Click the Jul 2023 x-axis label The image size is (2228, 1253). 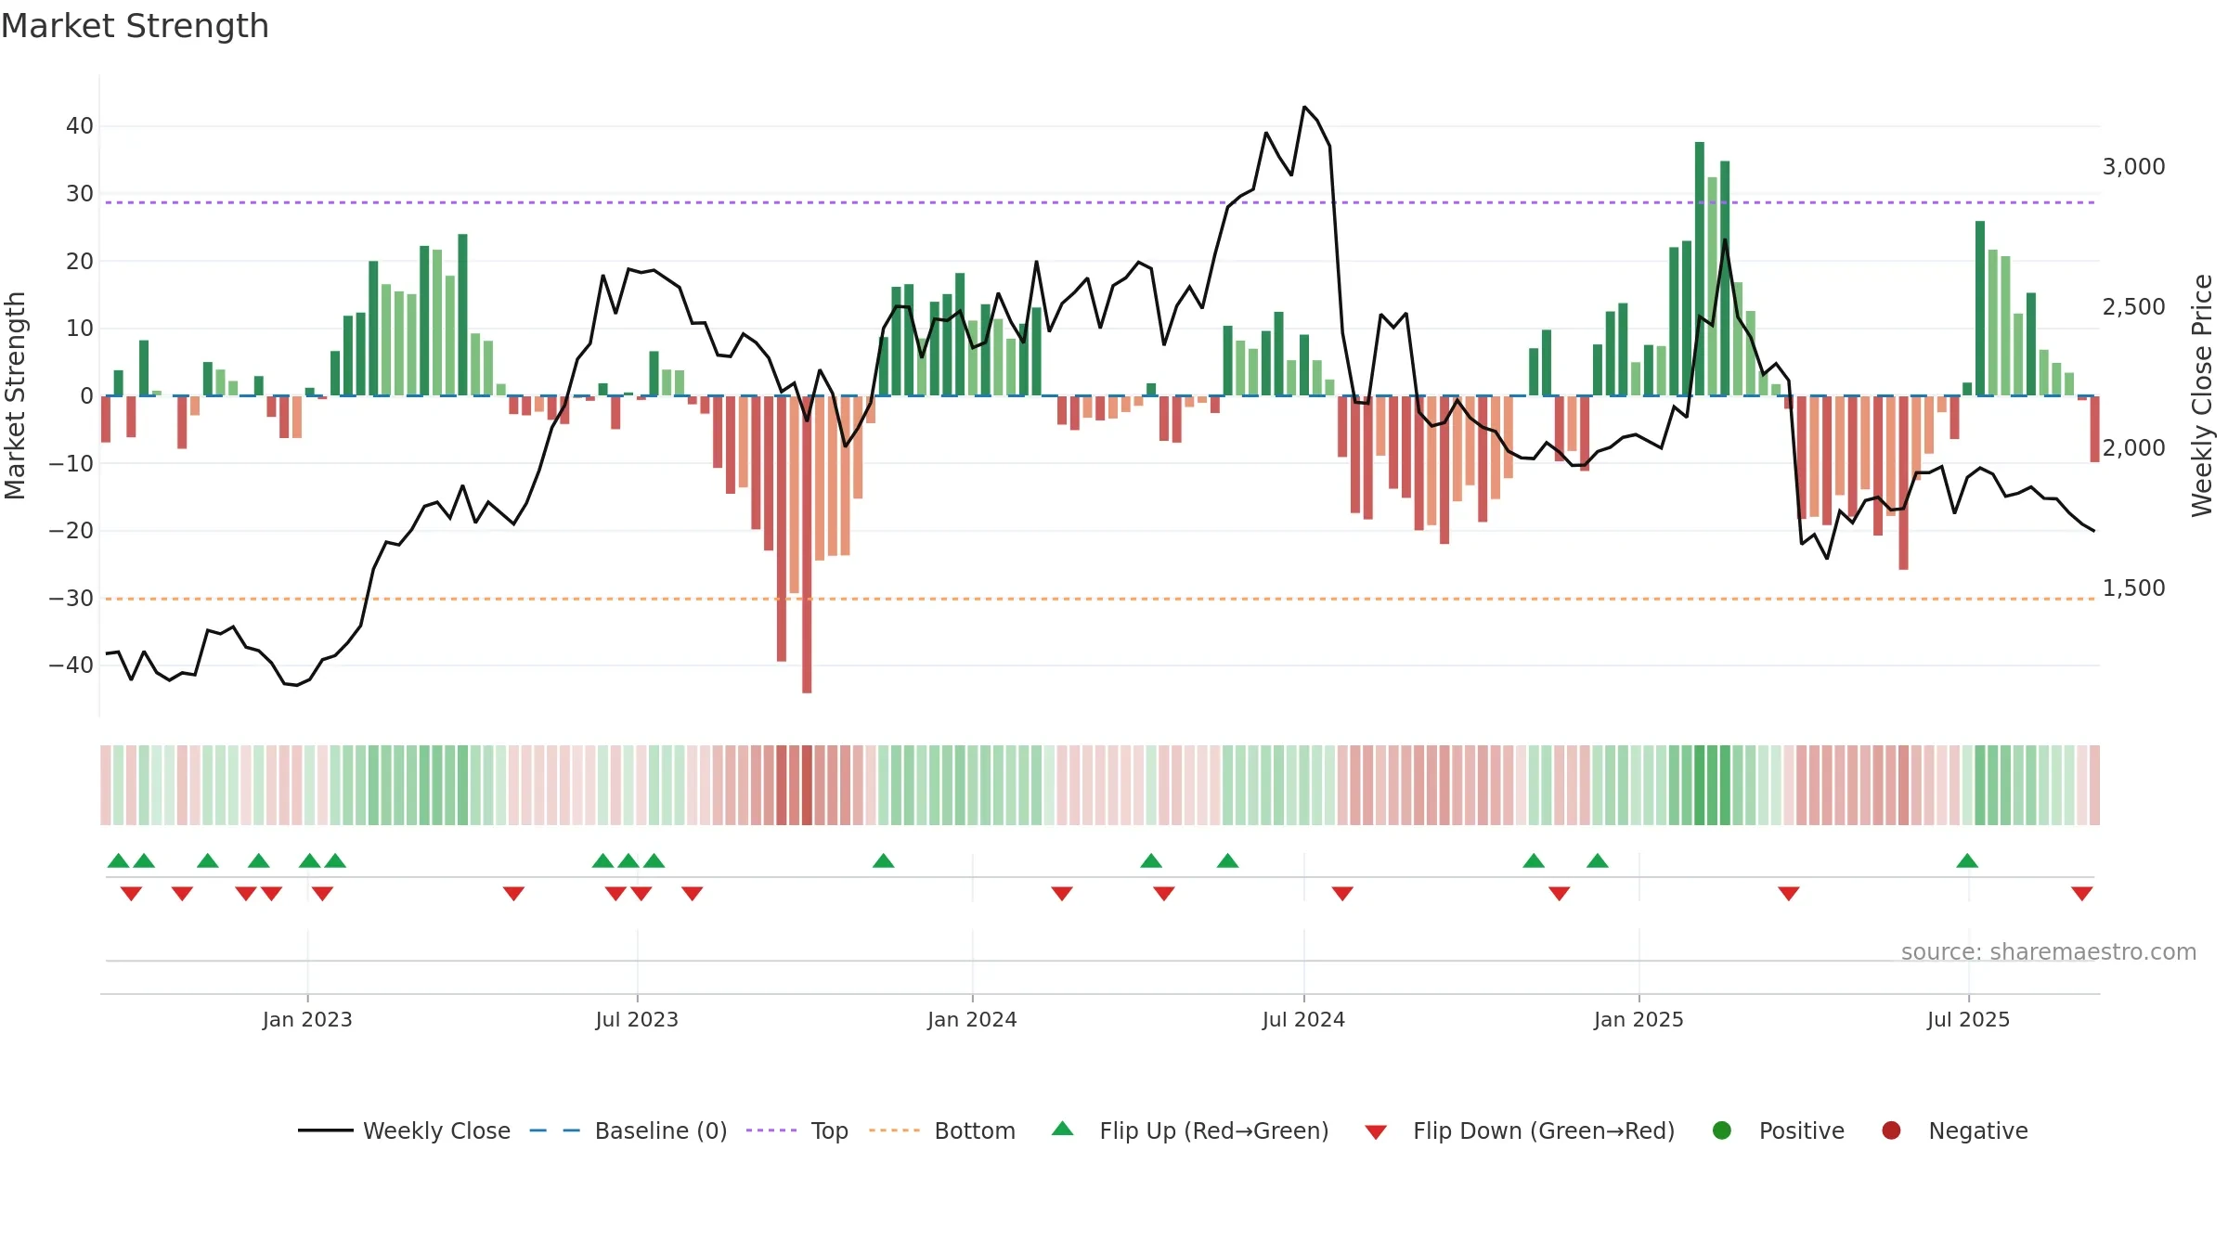(x=637, y=1020)
